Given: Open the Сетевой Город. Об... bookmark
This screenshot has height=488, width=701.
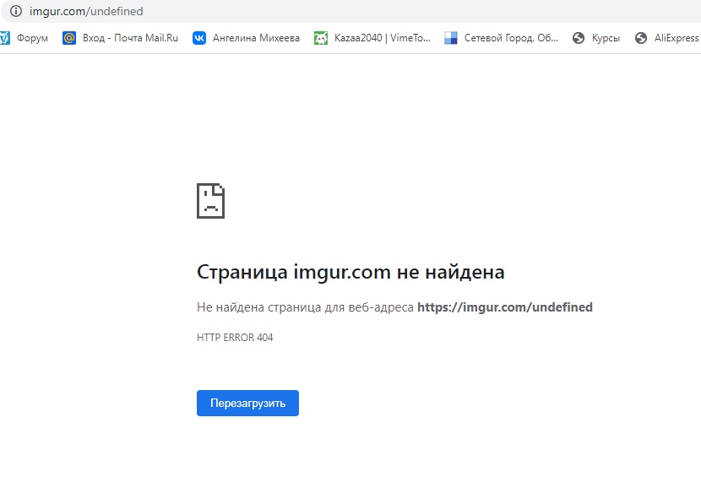Looking at the screenshot, I should 511,38.
